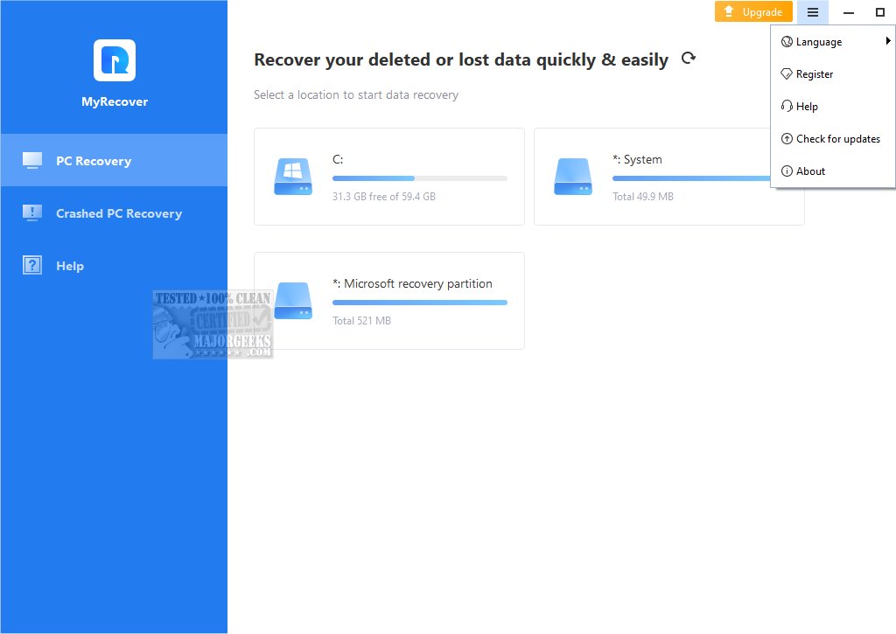Open the hamburger menu

coord(812,11)
